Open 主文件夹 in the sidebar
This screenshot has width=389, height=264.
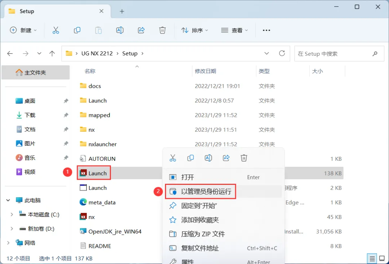click(35, 73)
